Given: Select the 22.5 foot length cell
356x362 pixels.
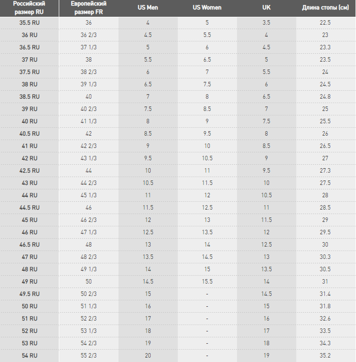Looking at the screenshot, I should coord(325,23).
